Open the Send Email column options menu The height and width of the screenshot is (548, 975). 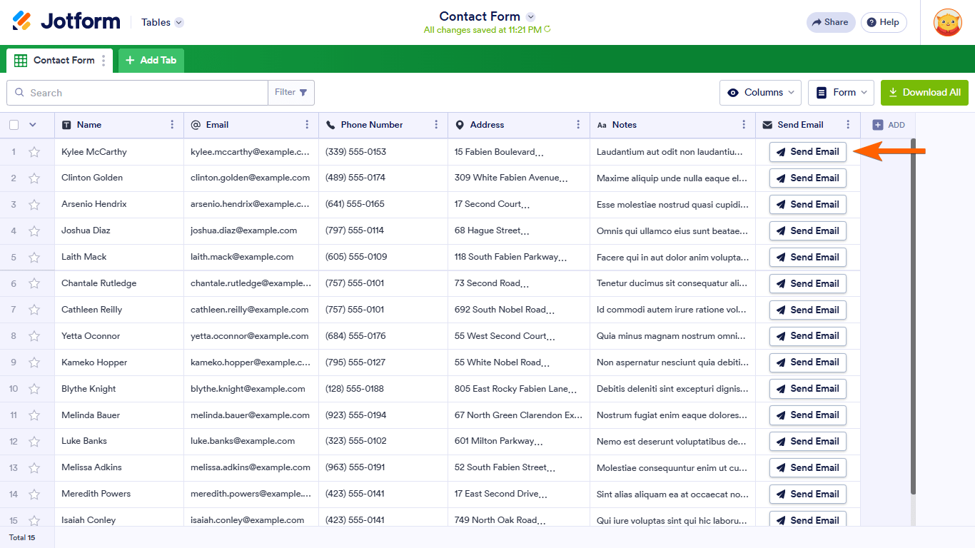tap(848, 125)
